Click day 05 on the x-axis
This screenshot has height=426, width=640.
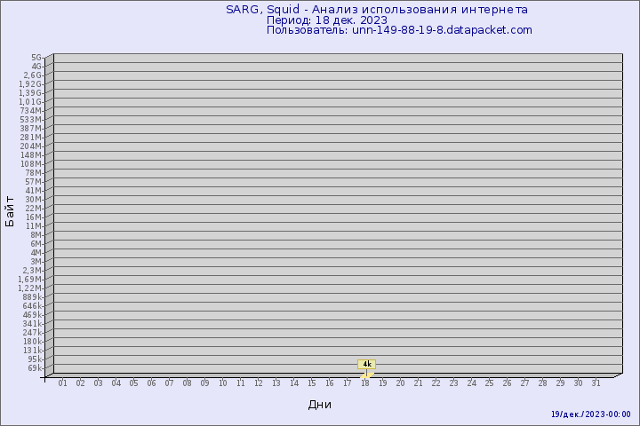click(x=134, y=383)
